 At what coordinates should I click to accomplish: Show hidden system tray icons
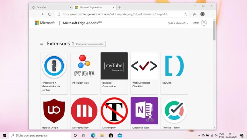click(x=199, y=135)
